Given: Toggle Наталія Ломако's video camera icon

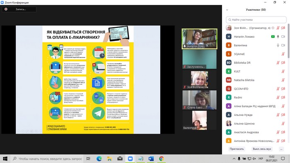Looking at the screenshot, I should pos(283,36).
